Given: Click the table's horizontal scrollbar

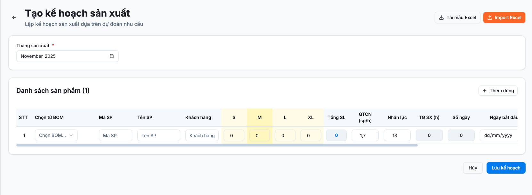Looking at the screenshot, I should 217,145.
